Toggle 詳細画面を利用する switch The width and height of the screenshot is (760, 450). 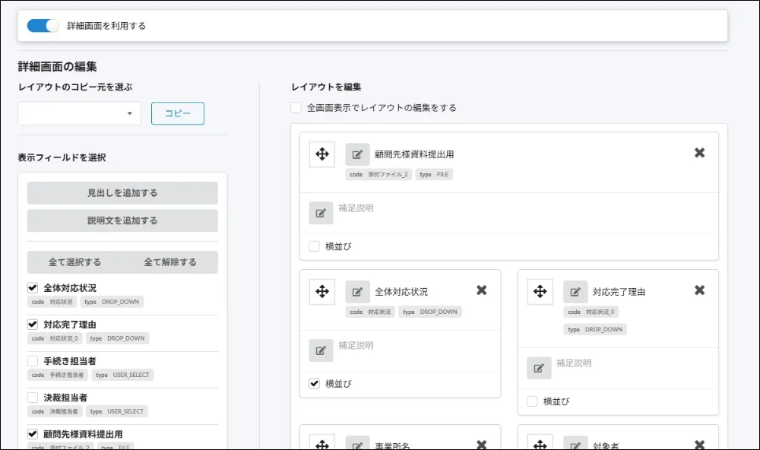[43, 26]
